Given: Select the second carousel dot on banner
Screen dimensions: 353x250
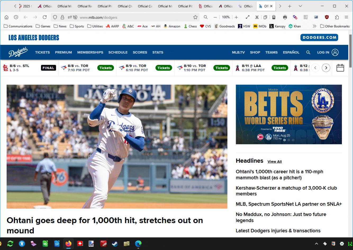Looking at the screenshot, I should click(289, 140).
